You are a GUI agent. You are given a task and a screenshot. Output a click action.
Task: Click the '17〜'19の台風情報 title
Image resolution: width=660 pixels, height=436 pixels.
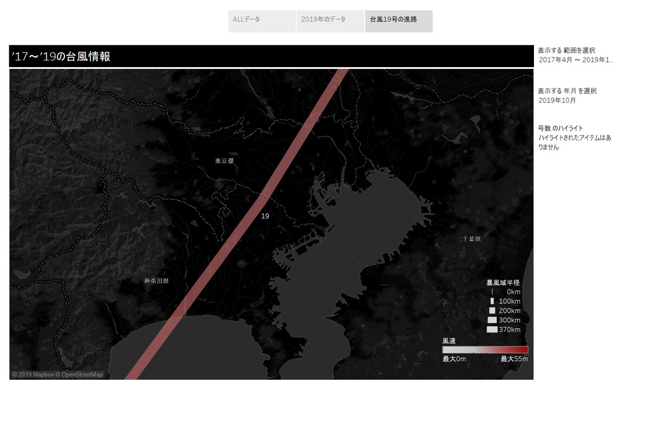click(61, 56)
